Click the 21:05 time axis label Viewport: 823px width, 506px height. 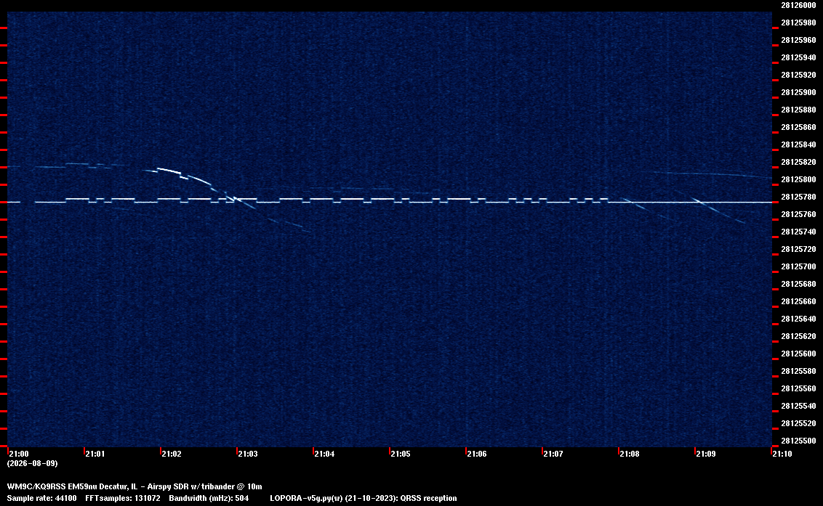click(401, 454)
